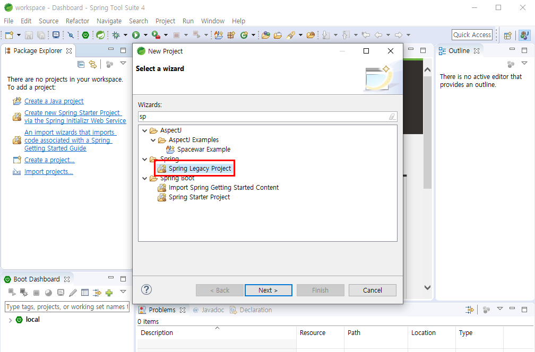Collapse the AspectJ Examples folder
The width and height of the screenshot is (535, 352).
click(x=153, y=140)
